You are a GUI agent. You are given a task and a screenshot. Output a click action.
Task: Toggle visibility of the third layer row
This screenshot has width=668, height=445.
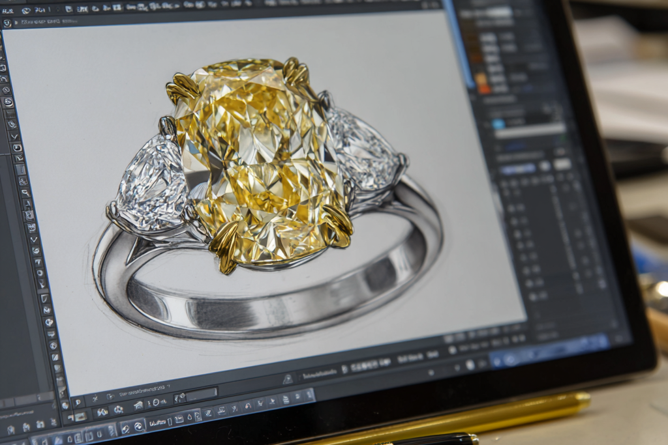(x=516, y=234)
